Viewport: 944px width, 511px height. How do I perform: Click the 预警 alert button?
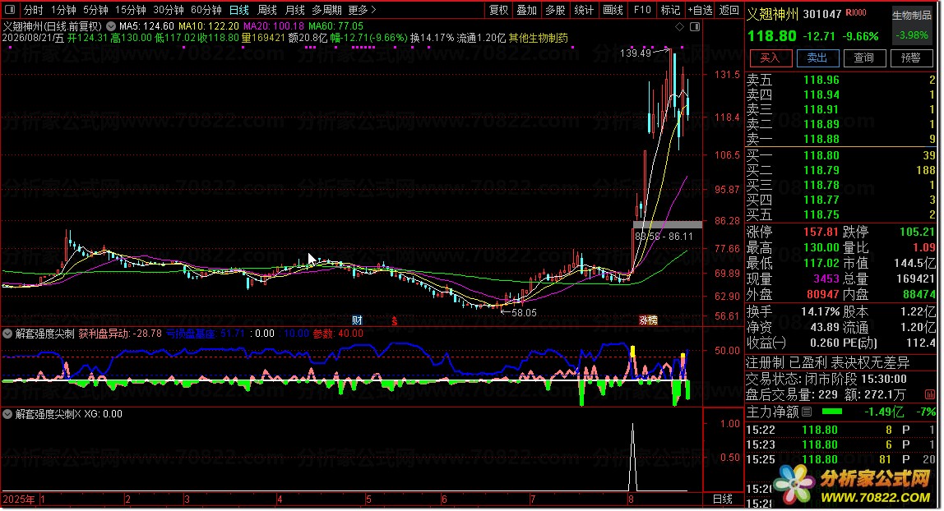[911, 58]
